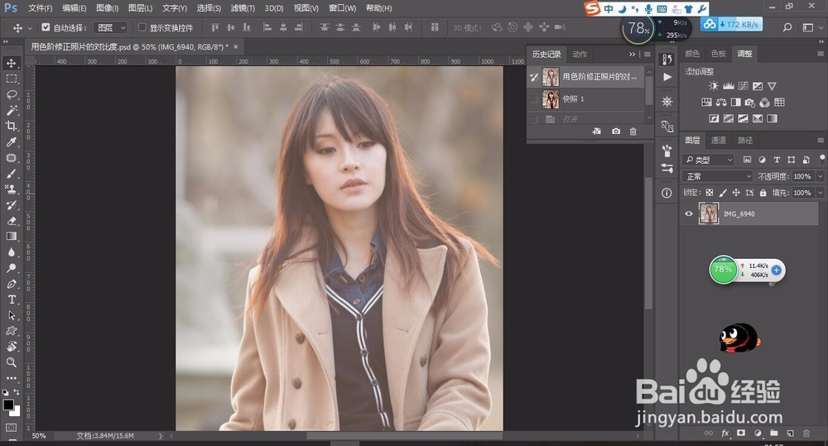This screenshot has width=828, height=446.
Task: Enable Show Transform Controls (显示变换控件) checkbox
Action: (x=142, y=27)
